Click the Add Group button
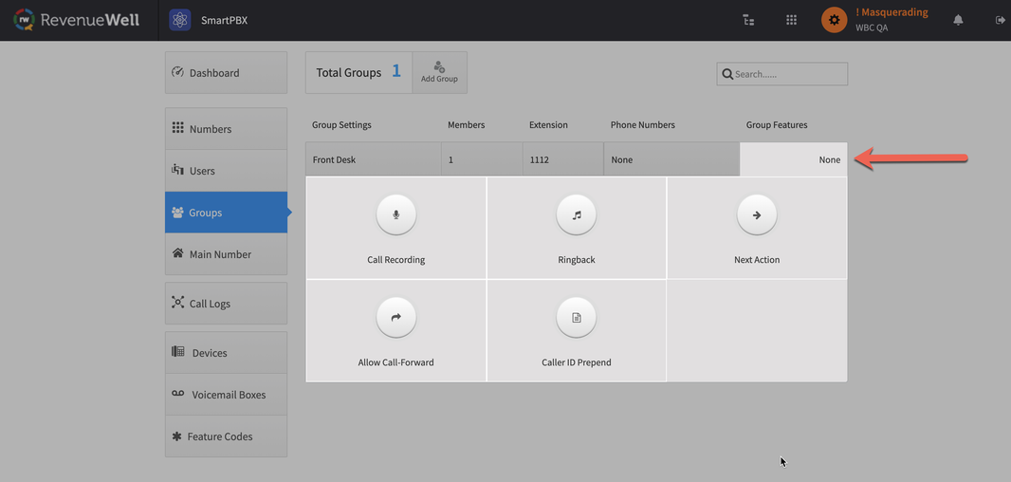The height and width of the screenshot is (482, 1011). (x=439, y=72)
